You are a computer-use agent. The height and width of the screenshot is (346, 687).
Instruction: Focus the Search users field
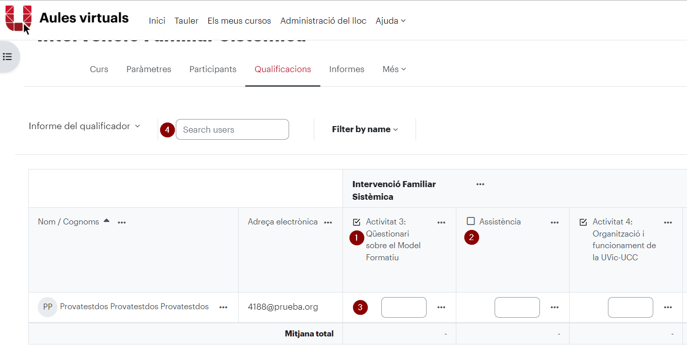232,129
